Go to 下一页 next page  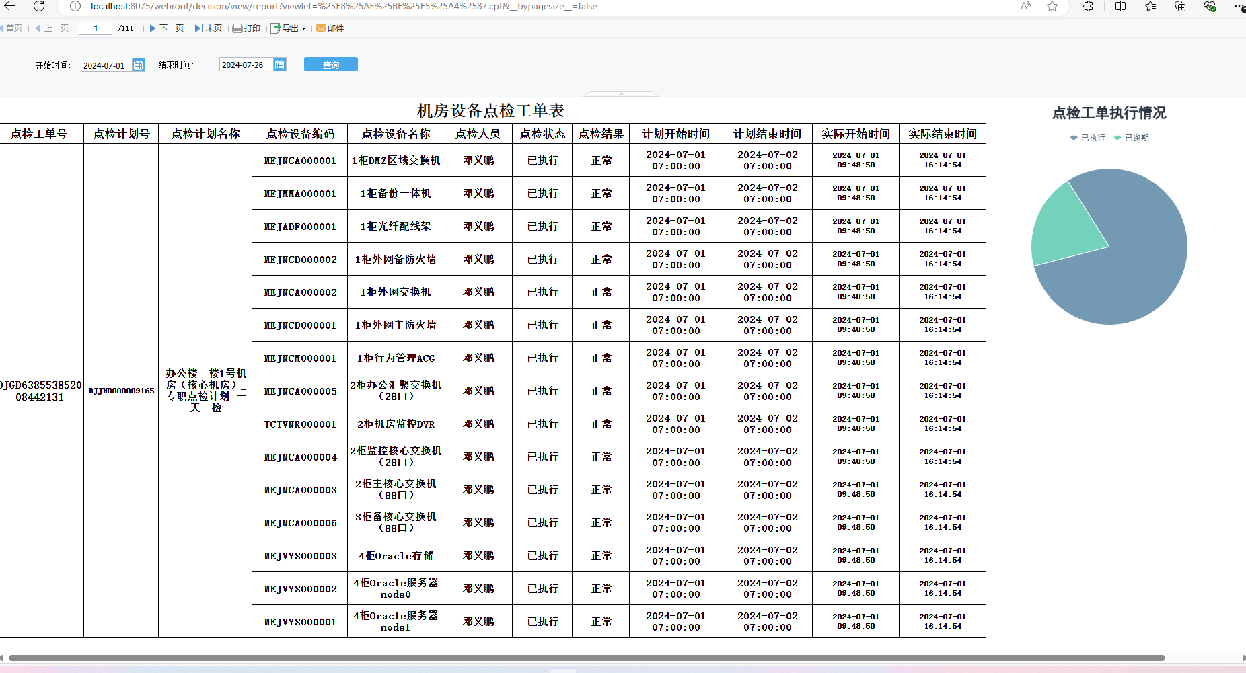(x=166, y=28)
